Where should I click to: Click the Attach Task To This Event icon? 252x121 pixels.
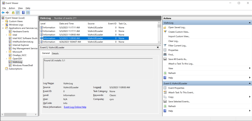point(165,92)
